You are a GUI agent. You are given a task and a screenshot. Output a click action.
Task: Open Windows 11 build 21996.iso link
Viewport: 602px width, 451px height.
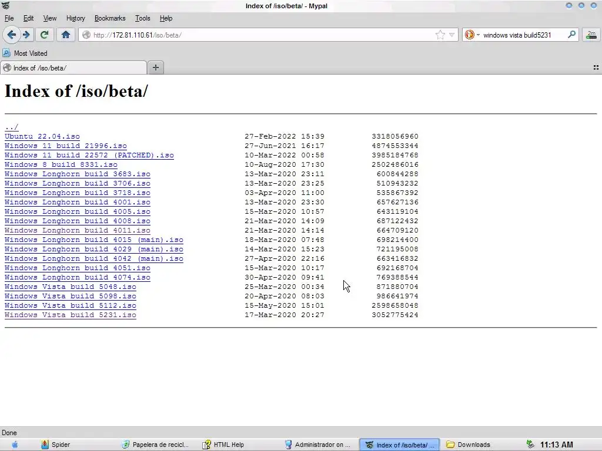tap(66, 146)
